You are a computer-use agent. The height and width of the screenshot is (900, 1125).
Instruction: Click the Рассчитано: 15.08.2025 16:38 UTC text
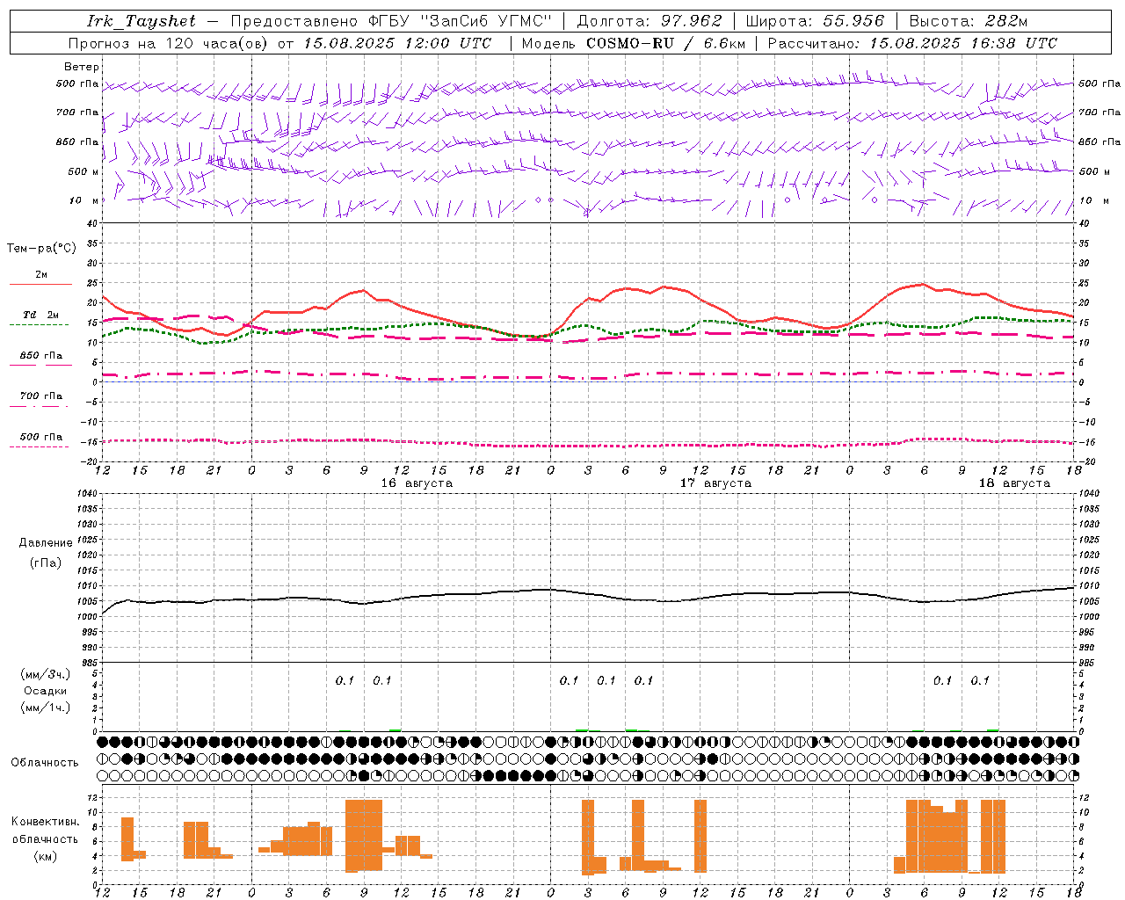(912, 43)
